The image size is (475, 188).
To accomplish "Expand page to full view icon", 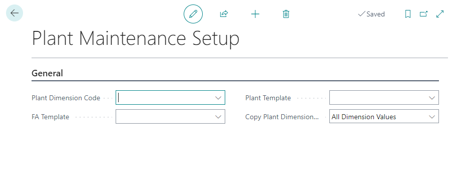I will click(440, 14).
